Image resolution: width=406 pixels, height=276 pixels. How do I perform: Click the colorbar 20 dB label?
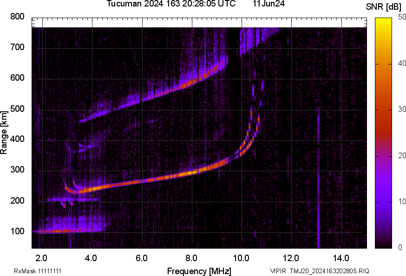click(402, 155)
